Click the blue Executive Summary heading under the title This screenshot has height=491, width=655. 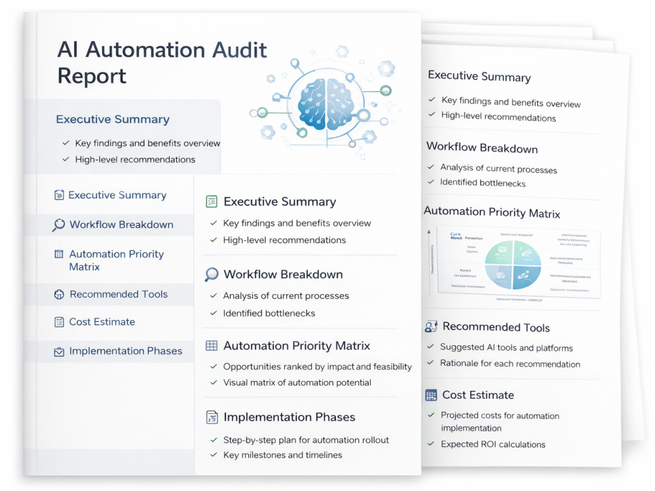pos(113,119)
